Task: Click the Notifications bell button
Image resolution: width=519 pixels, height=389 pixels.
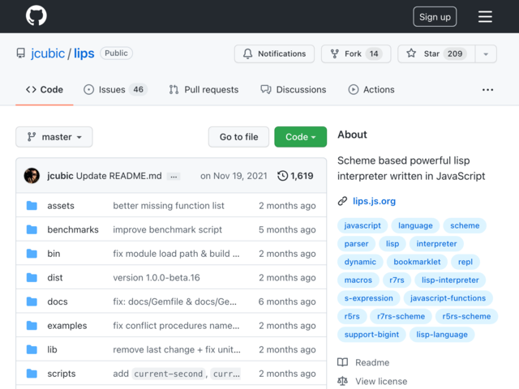Action: [274, 53]
